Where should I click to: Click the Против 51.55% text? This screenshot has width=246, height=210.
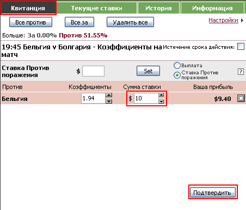click(83, 35)
